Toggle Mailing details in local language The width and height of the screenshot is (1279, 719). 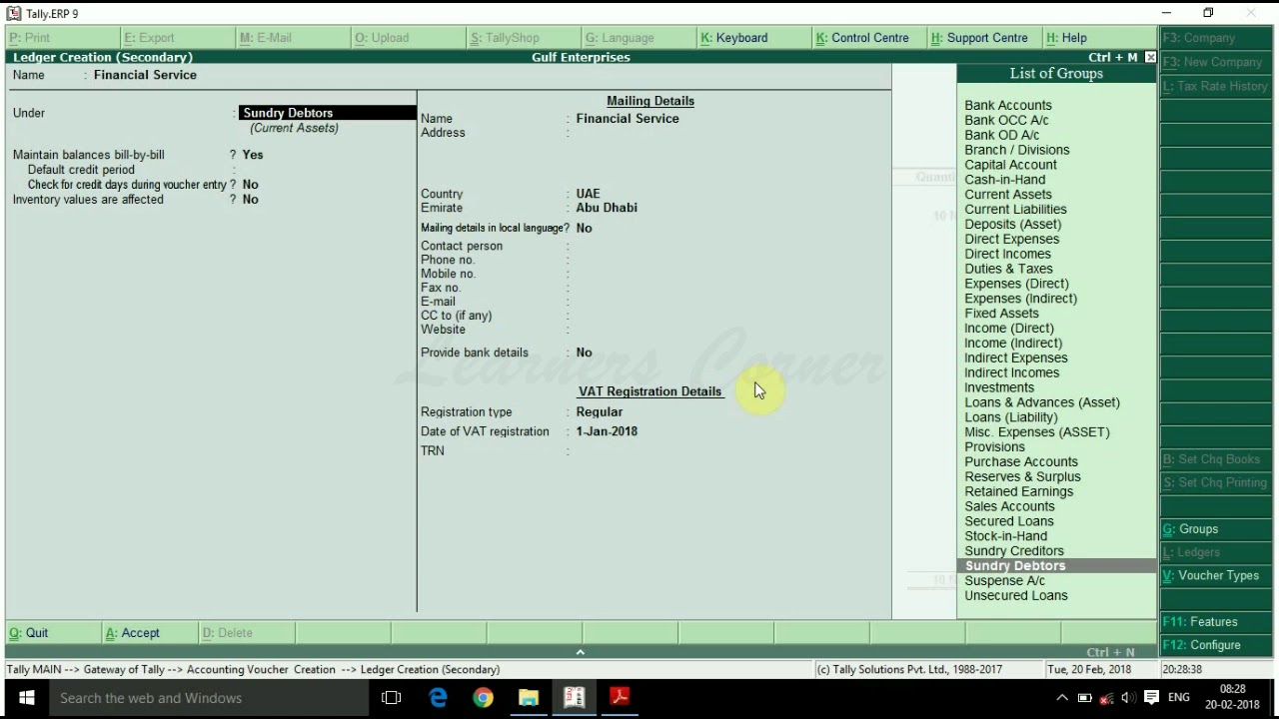[x=584, y=229]
